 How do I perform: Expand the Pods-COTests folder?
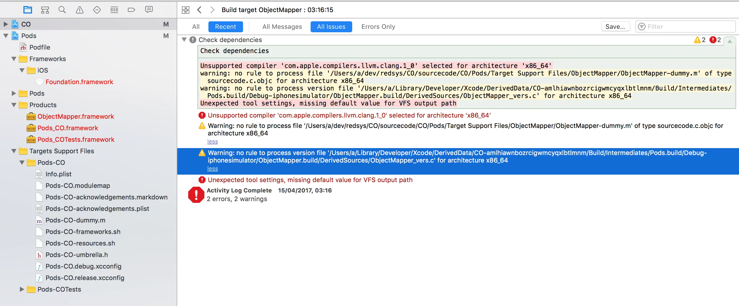pos(22,289)
